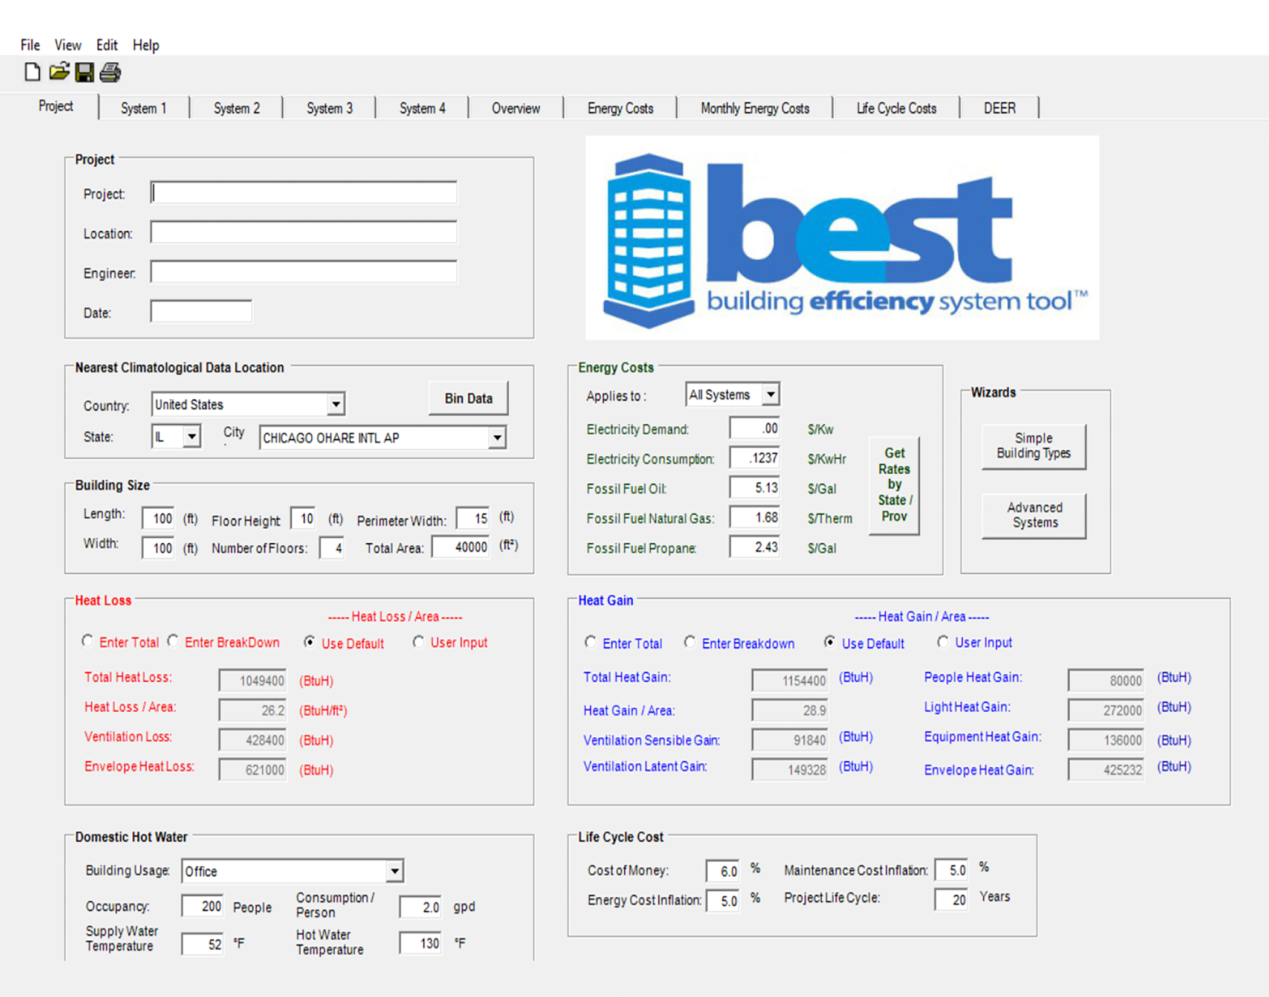Image resolution: width=1269 pixels, height=997 pixels.
Task: Click the Save floppy disk icon
Action: tap(85, 73)
